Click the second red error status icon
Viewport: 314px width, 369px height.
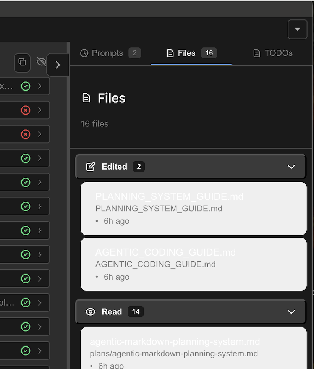[x=26, y=134]
